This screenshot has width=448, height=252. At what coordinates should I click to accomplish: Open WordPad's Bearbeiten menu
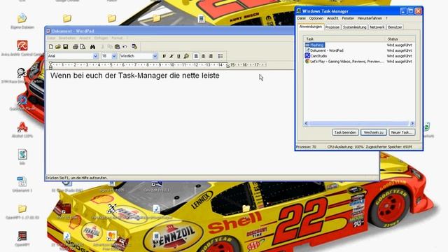pos(67,38)
